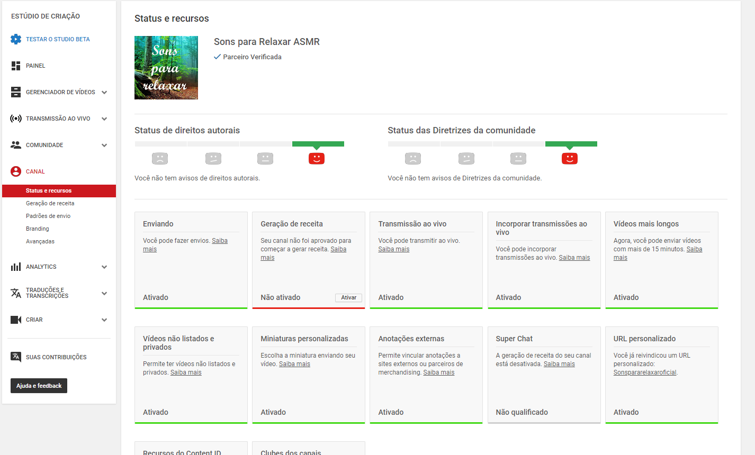Open the Sonspararelaxaroficial custom URL link
Screen dimensions: 755x455
645,372
